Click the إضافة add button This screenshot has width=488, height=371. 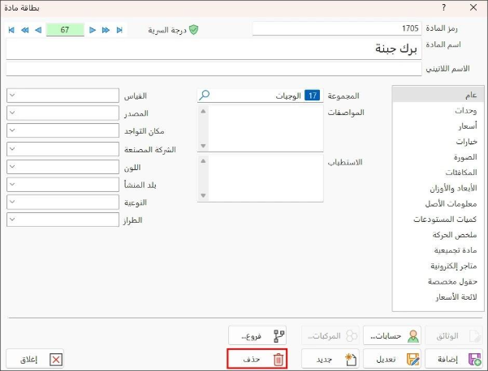[x=454, y=359]
